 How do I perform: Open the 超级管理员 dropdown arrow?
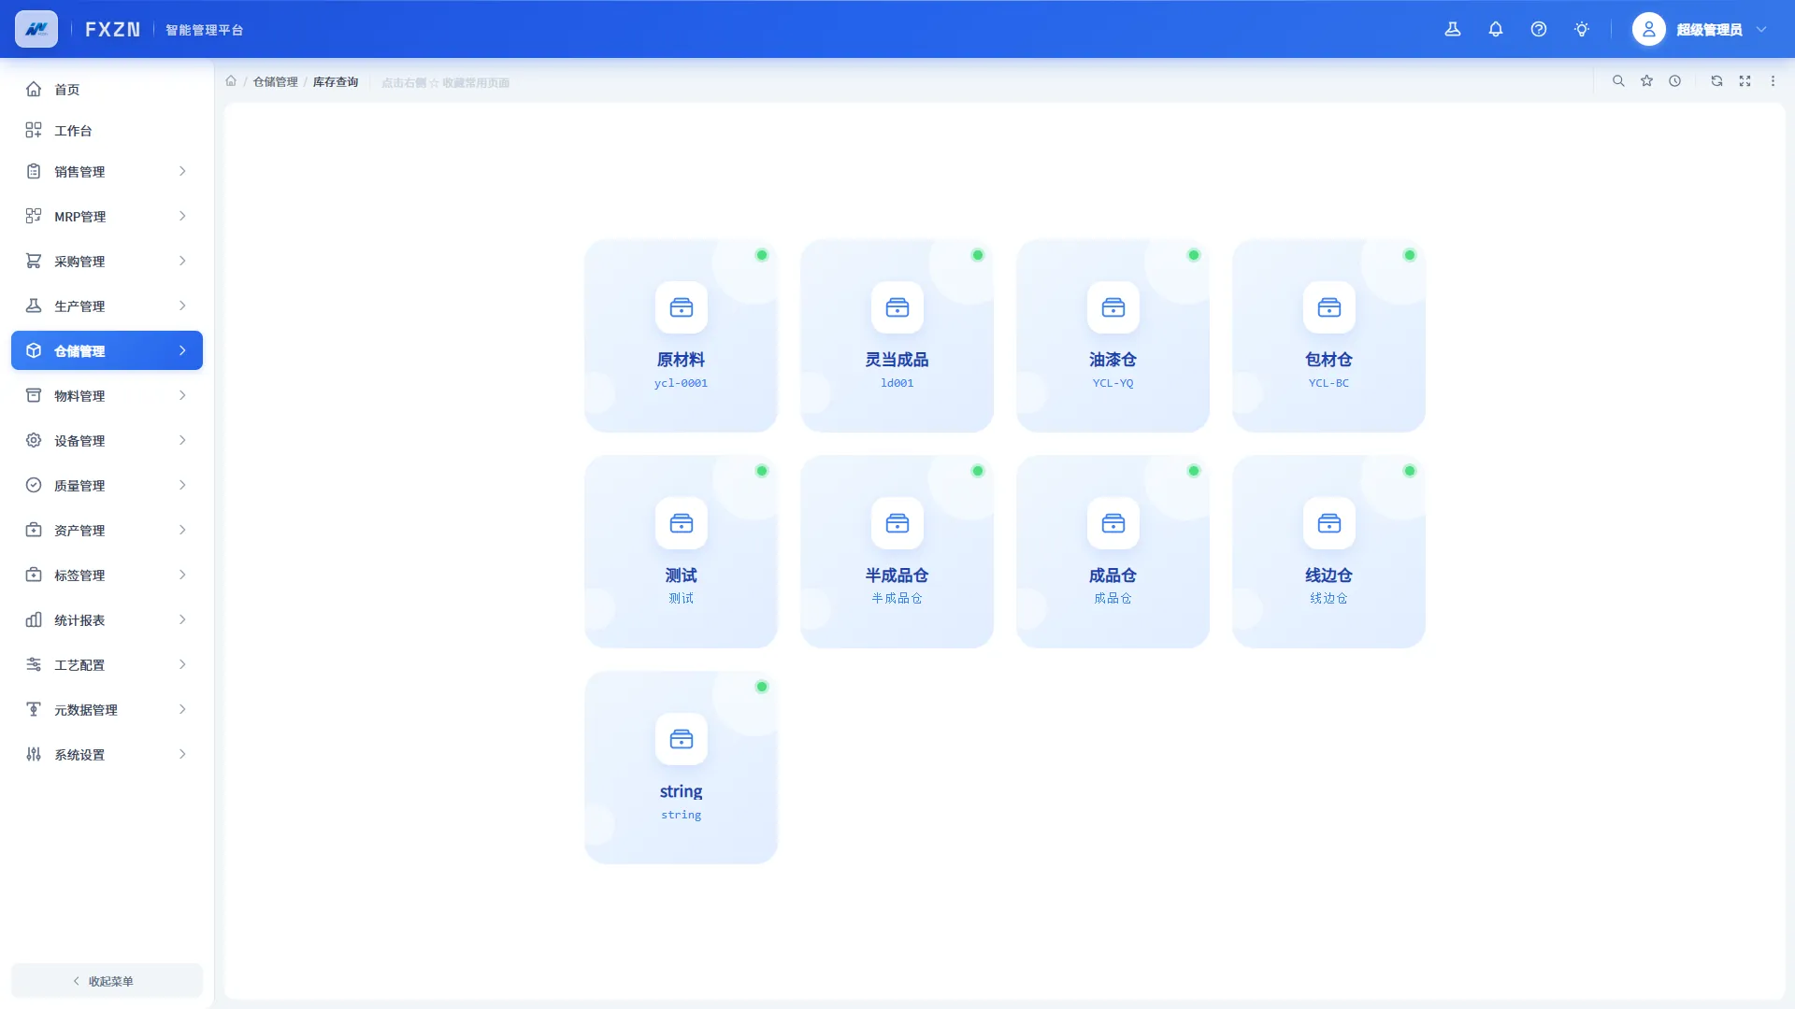(x=1761, y=29)
